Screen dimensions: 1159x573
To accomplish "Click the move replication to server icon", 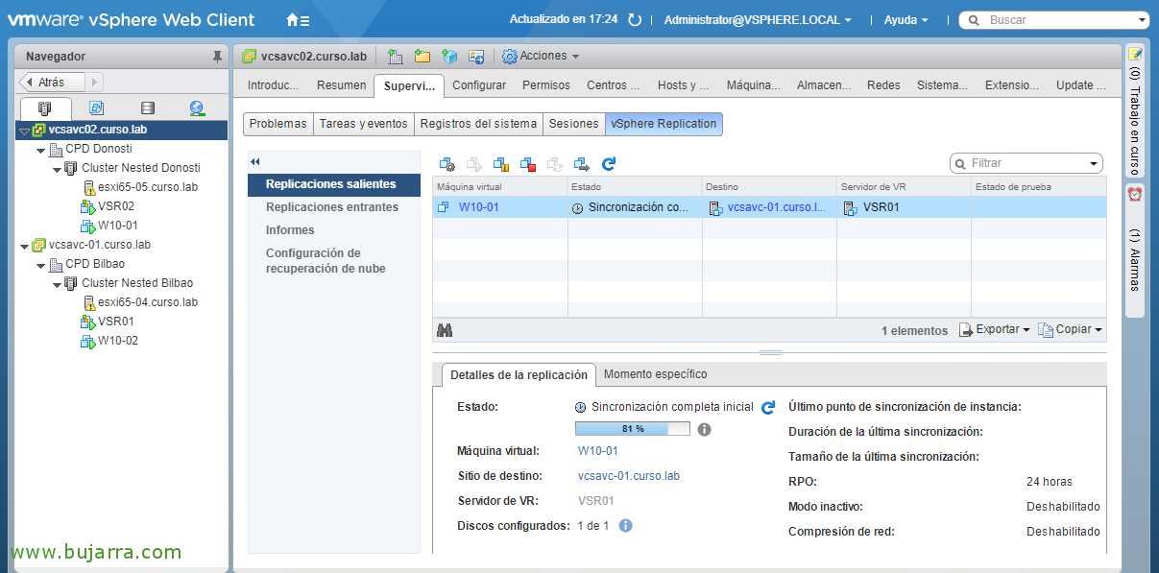I will point(581,164).
